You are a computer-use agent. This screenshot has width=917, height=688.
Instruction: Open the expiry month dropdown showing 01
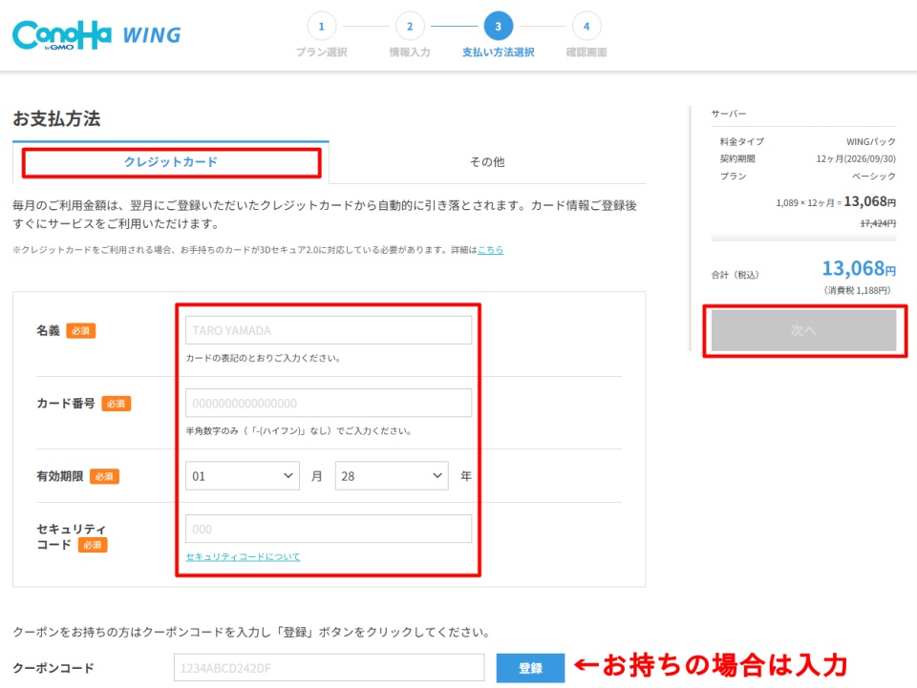[244, 475]
